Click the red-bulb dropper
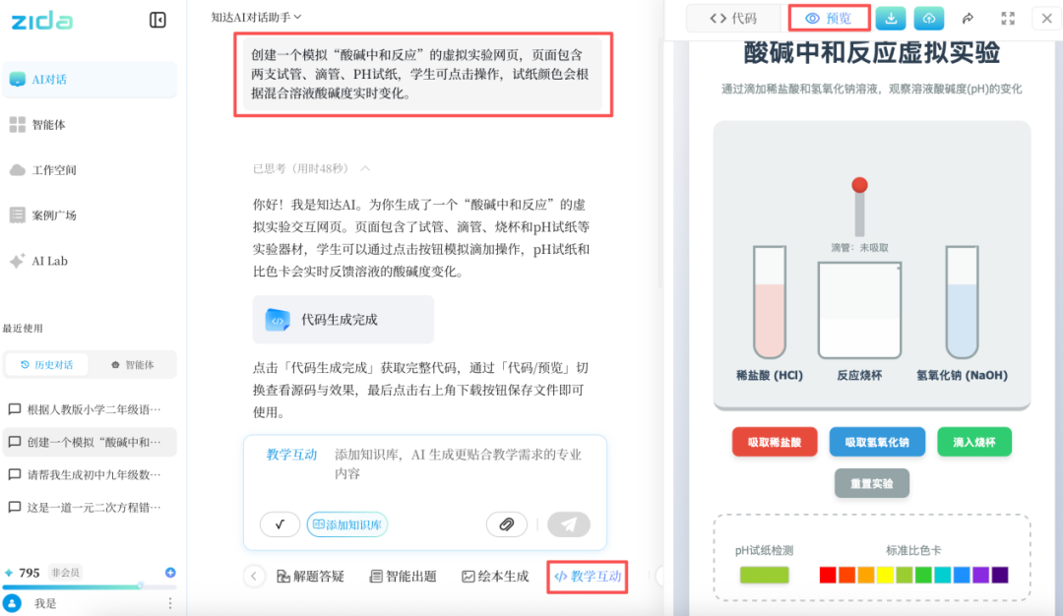 (x=859, y=207)
